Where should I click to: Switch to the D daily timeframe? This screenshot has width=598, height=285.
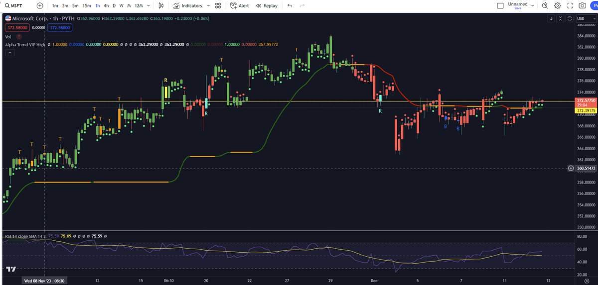click(x=114, y=5)
